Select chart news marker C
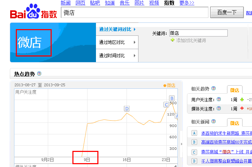 [166, 105]
